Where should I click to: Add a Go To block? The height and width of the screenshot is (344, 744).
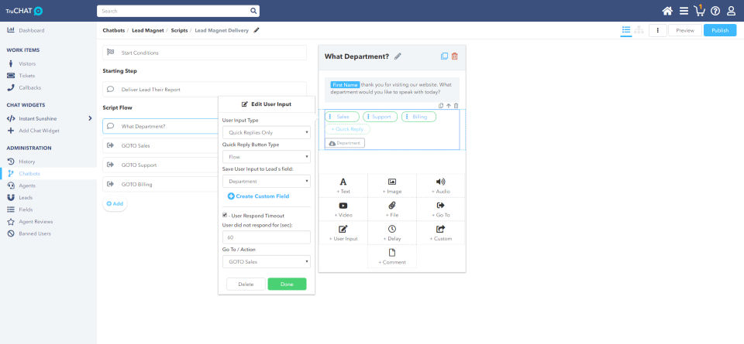tap(441, 209)
